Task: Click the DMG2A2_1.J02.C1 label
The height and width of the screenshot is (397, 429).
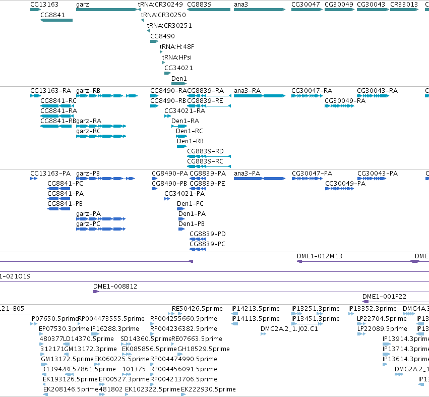Action: 289,329
